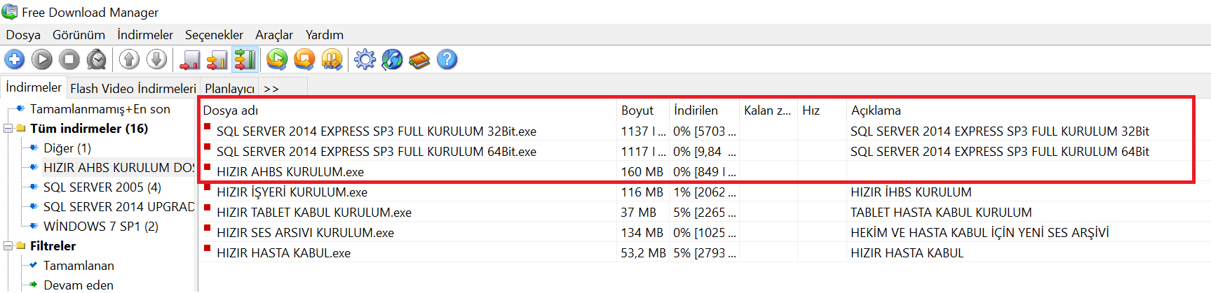Click the brown book toolbar icon
1211x293 pixels.
[x=419, y=59]
